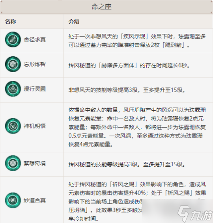Click the 舍径求真 constellation icon
The image size is (213, 223).
13,39
